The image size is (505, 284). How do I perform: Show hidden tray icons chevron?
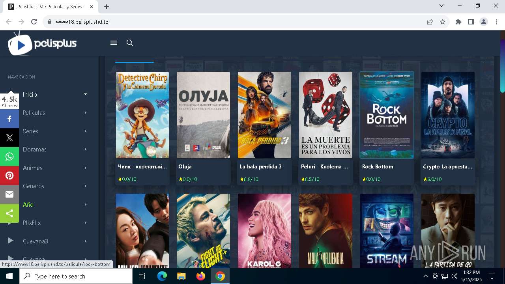click(426, 276)
